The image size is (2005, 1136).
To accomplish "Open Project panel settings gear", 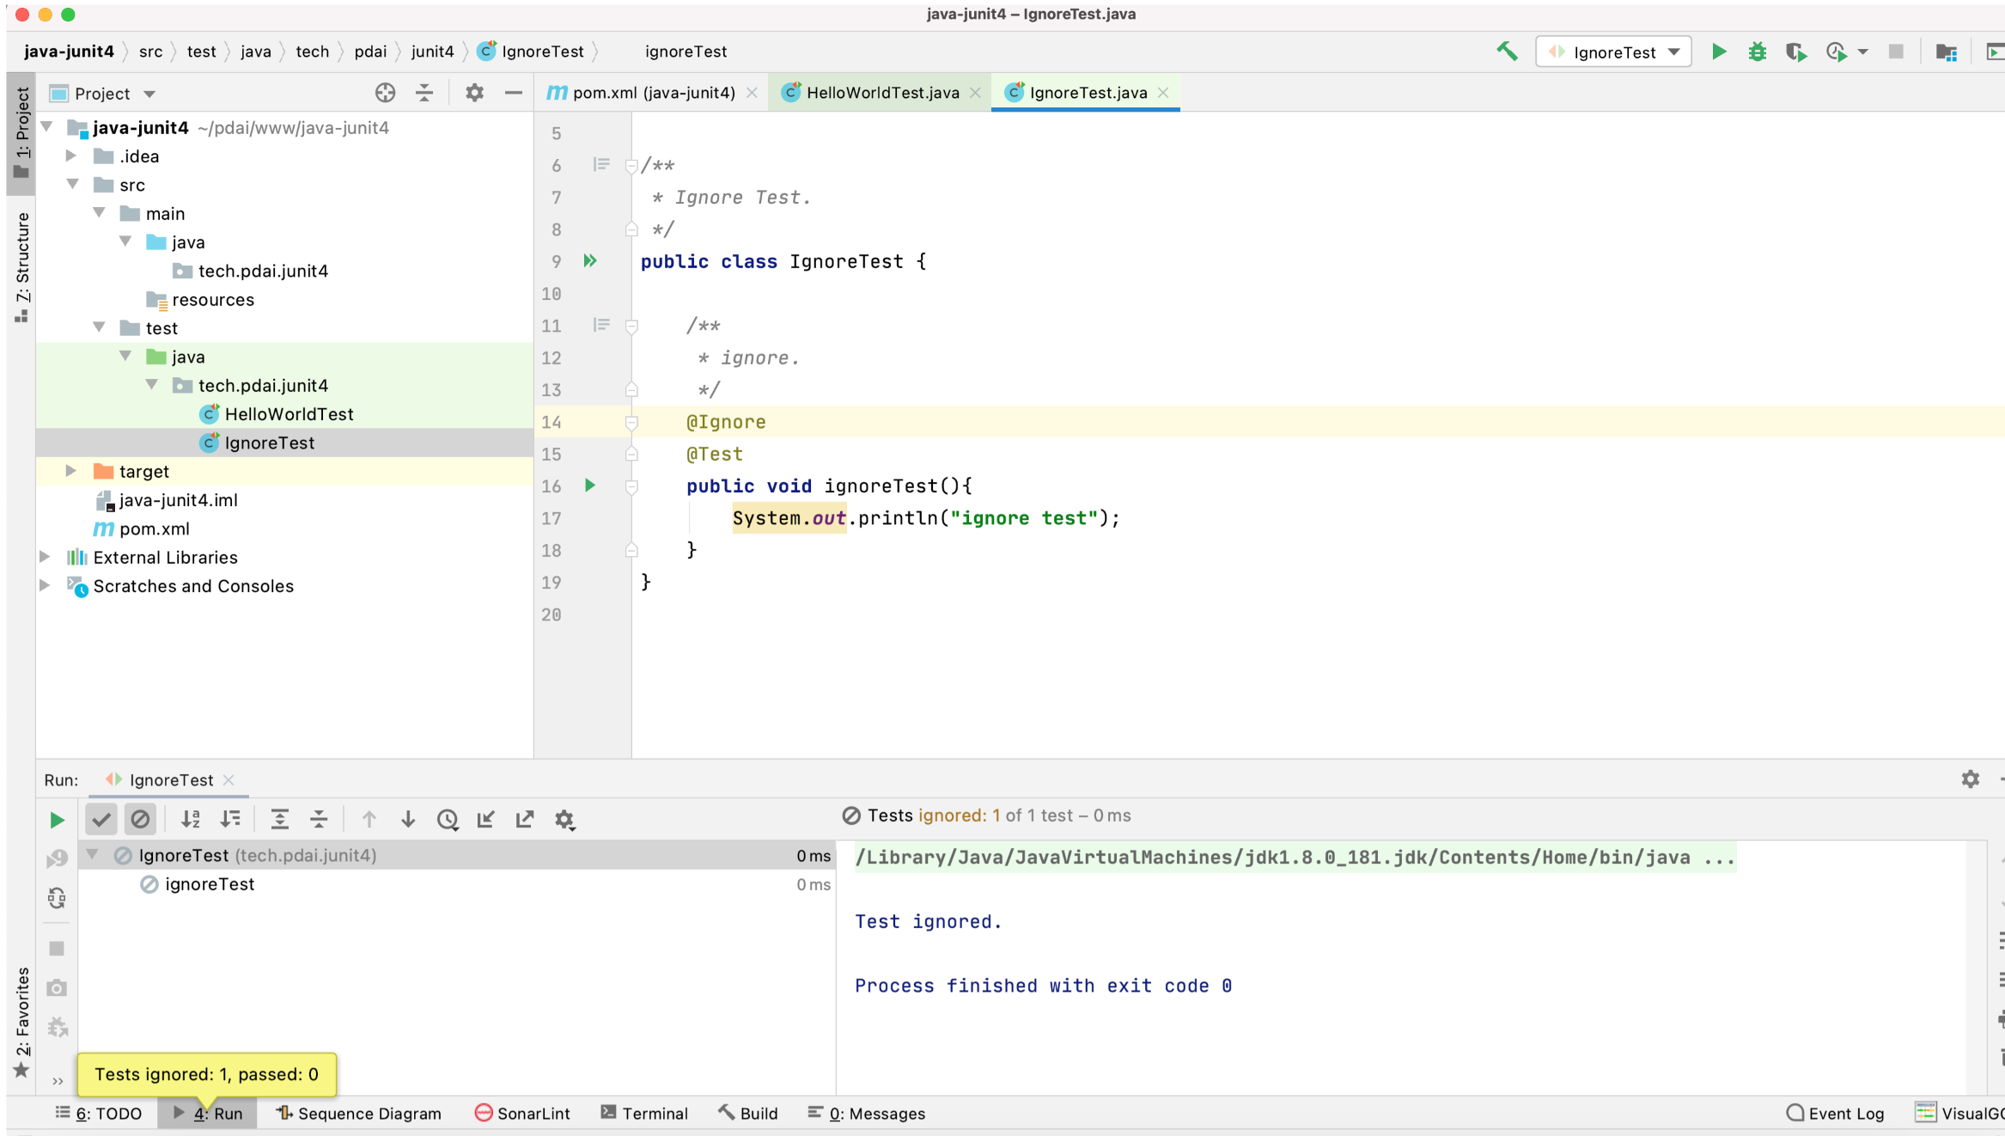I will [474, 93].
